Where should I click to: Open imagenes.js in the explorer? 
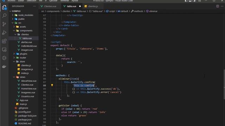(27, 69)
